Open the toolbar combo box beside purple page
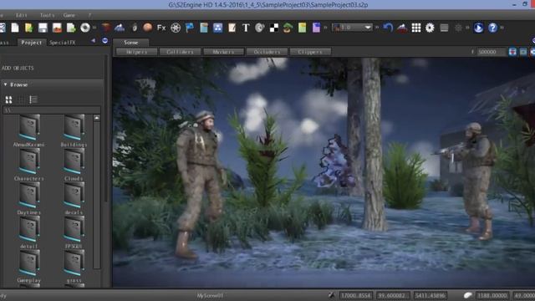Screen dimensions: 535x301 (352, 28)
